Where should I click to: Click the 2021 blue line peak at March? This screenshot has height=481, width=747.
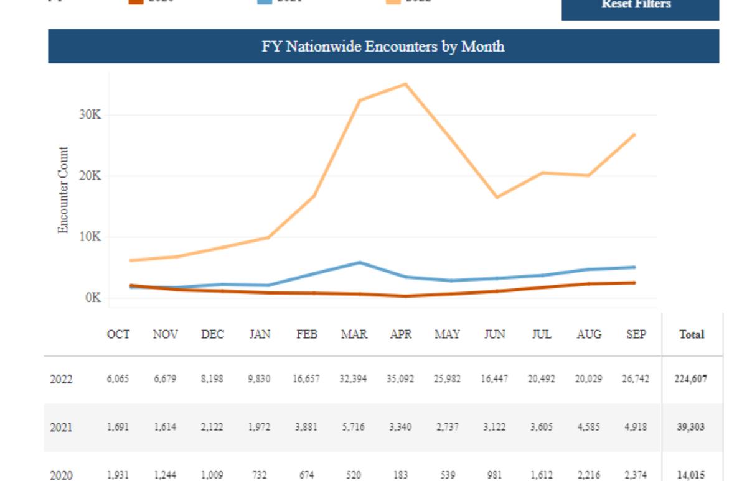[359, 263]
